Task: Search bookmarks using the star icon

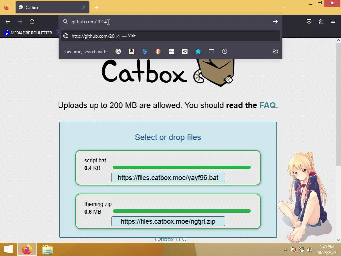Action: point(198,51)
